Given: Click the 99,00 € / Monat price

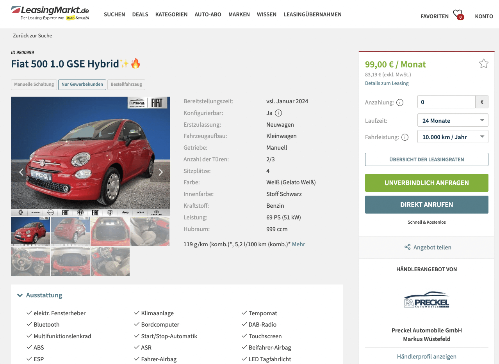Looking at the screenshot, I should click(x=396, y=64).
